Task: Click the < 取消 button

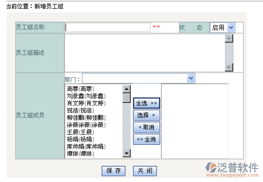Action: [x=146, y=127]
